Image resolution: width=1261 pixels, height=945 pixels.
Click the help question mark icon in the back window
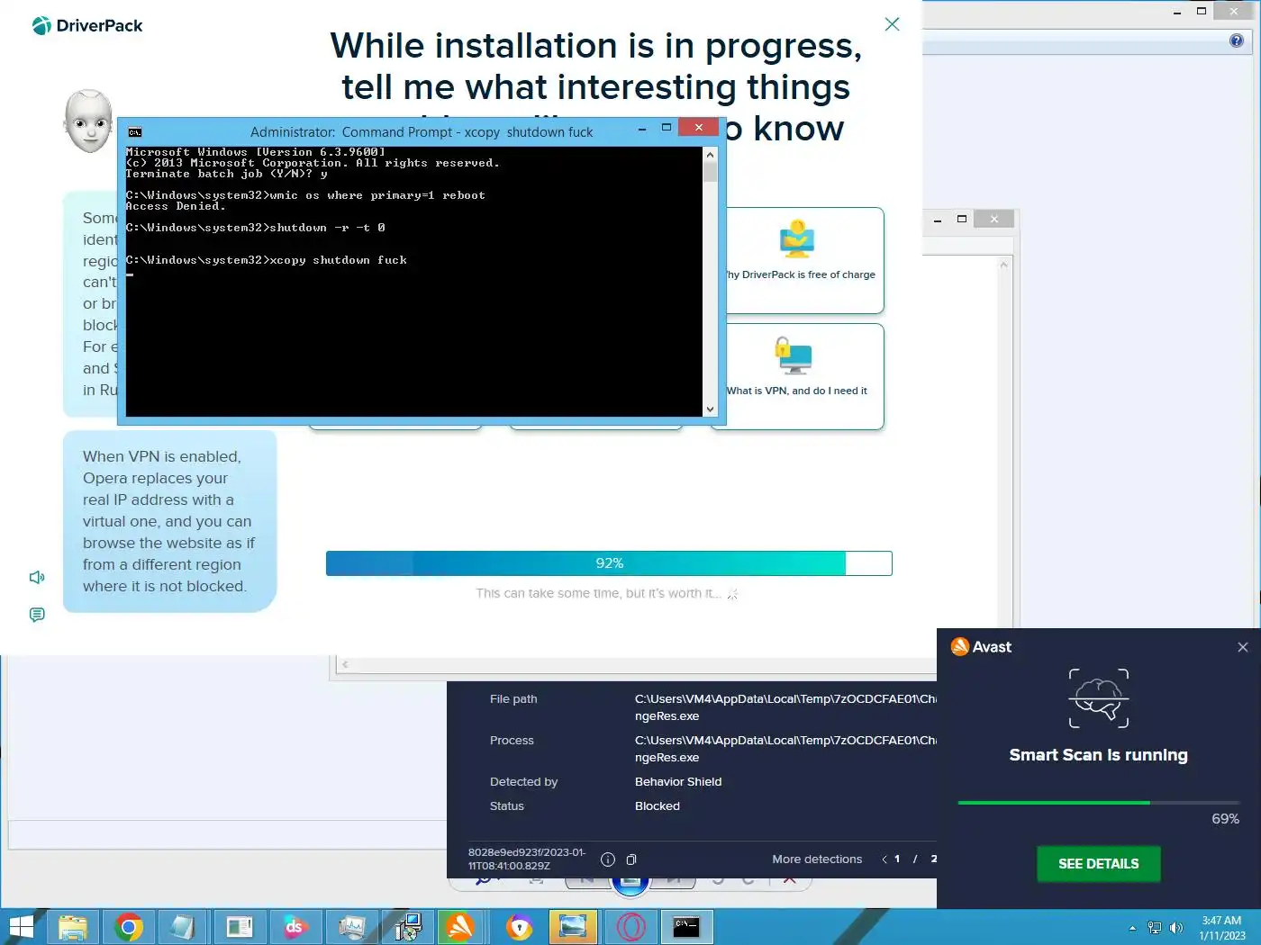(1237, 40)
